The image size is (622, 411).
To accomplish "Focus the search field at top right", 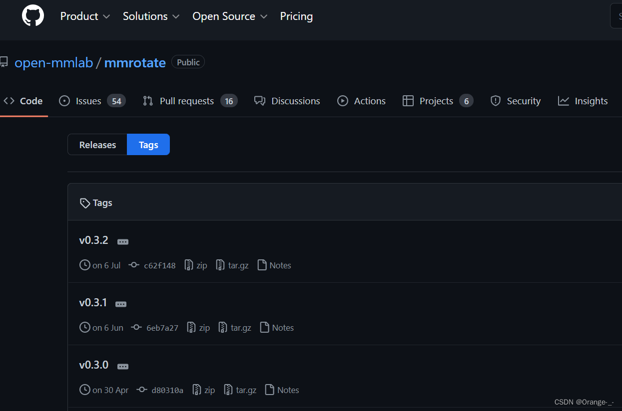I will tap(616, 16).
